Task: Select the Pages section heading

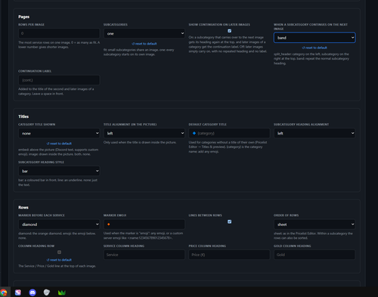Action: coord(23,17)
